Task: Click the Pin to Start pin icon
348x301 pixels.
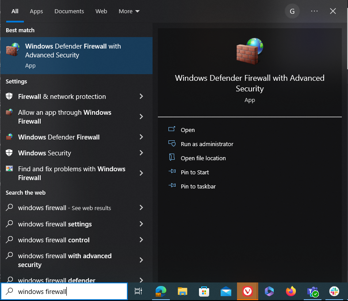Action: pos(172,171)
